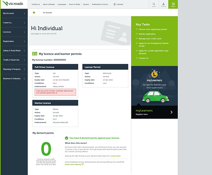This screenshot has width=212, height=175.
Task: Click Manage your credit cards key task
Action: 150,39
